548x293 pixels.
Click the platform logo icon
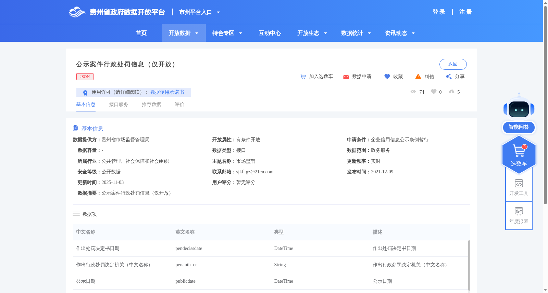tap(77, 12)
